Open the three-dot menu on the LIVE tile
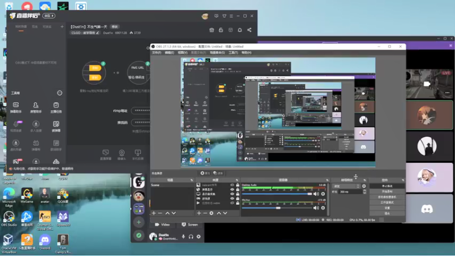Screen dimensions: 455x256 click(x=447, y=93)
